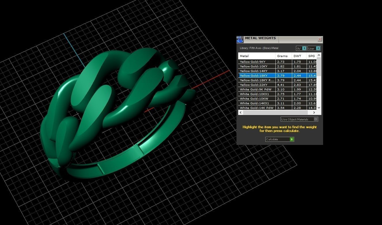
Task: Toggle Use Object Materials option
Action: point(299,119)
